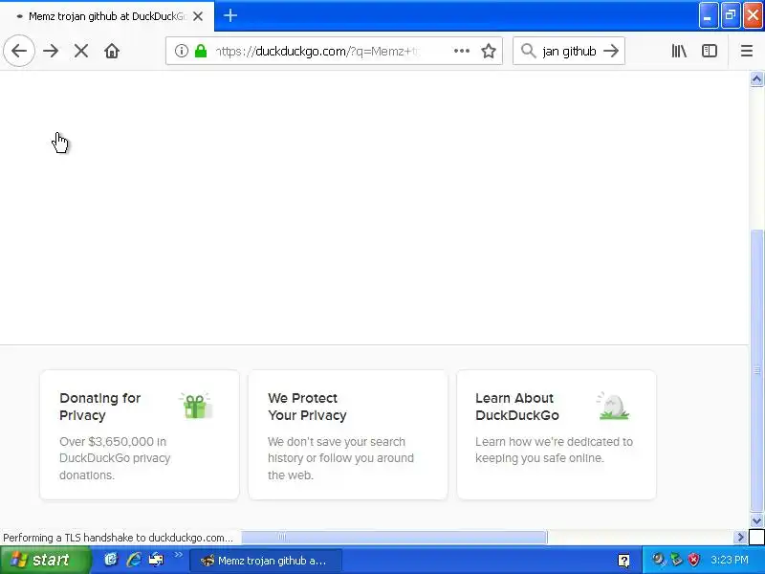Click the horizontal scrollbar thumb

pos(394,538)
